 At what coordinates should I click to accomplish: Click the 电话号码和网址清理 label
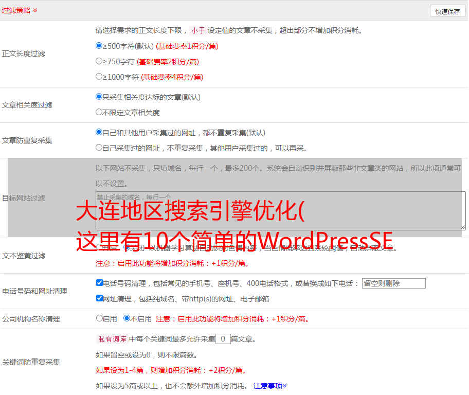[34, 291]
